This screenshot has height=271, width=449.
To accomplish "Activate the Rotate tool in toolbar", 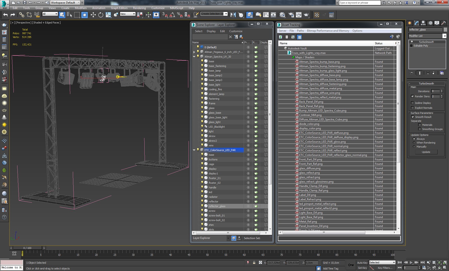I will tap(101, 15).
